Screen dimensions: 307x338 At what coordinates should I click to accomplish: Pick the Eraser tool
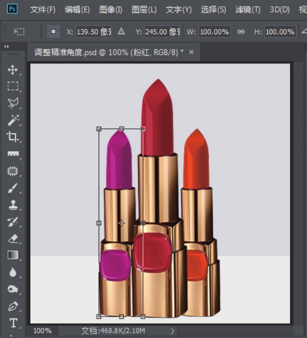coord(12,238)
